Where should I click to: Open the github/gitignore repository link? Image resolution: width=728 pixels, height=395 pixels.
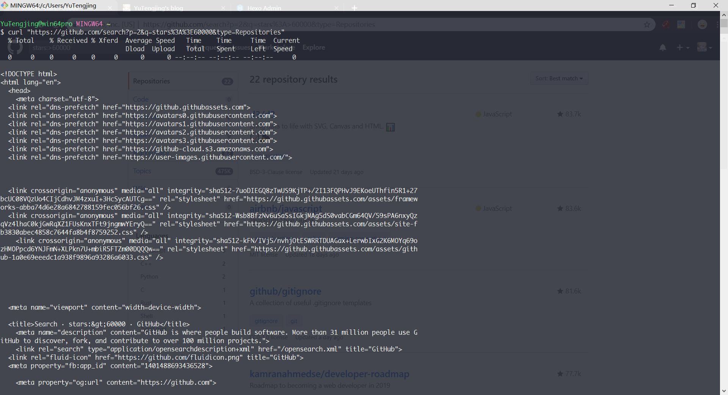(286, 291)
